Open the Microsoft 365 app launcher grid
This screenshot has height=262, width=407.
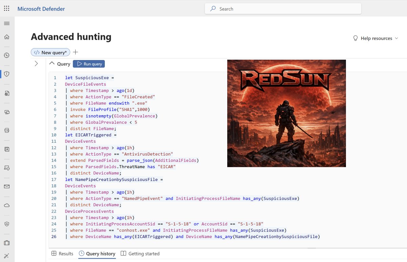pyautogui.click(x=6, y=8)
